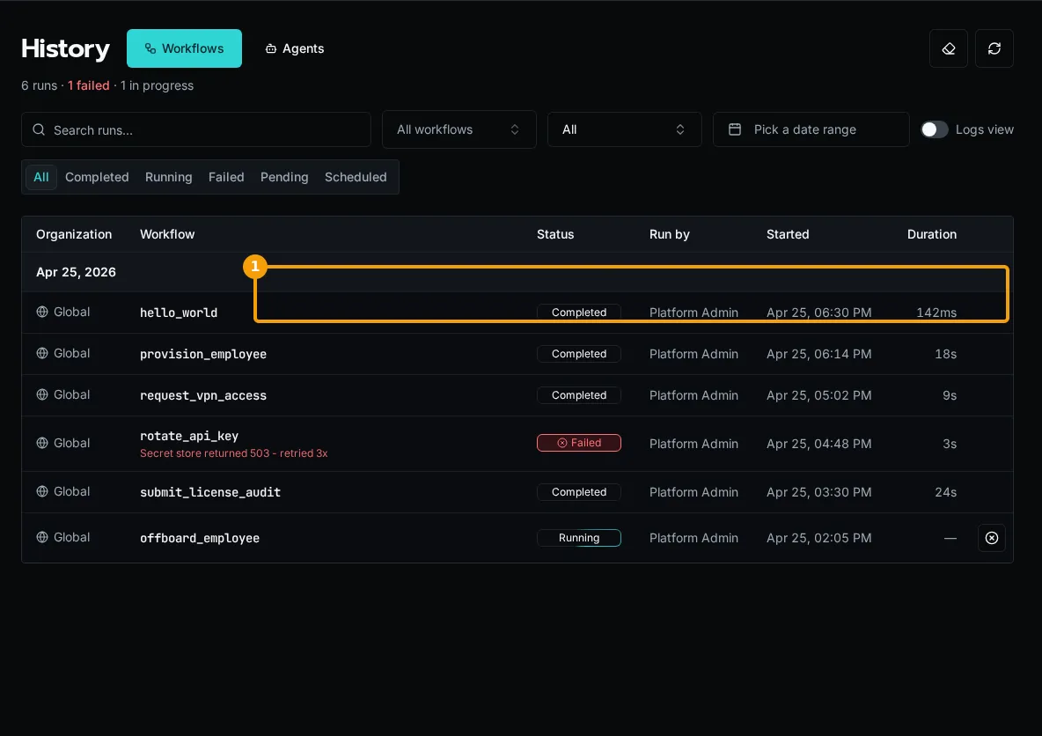The height and width of the screenshot is (736, 1042).
Task: Click the magnifier icon in the search box
Action: (40, 129)
